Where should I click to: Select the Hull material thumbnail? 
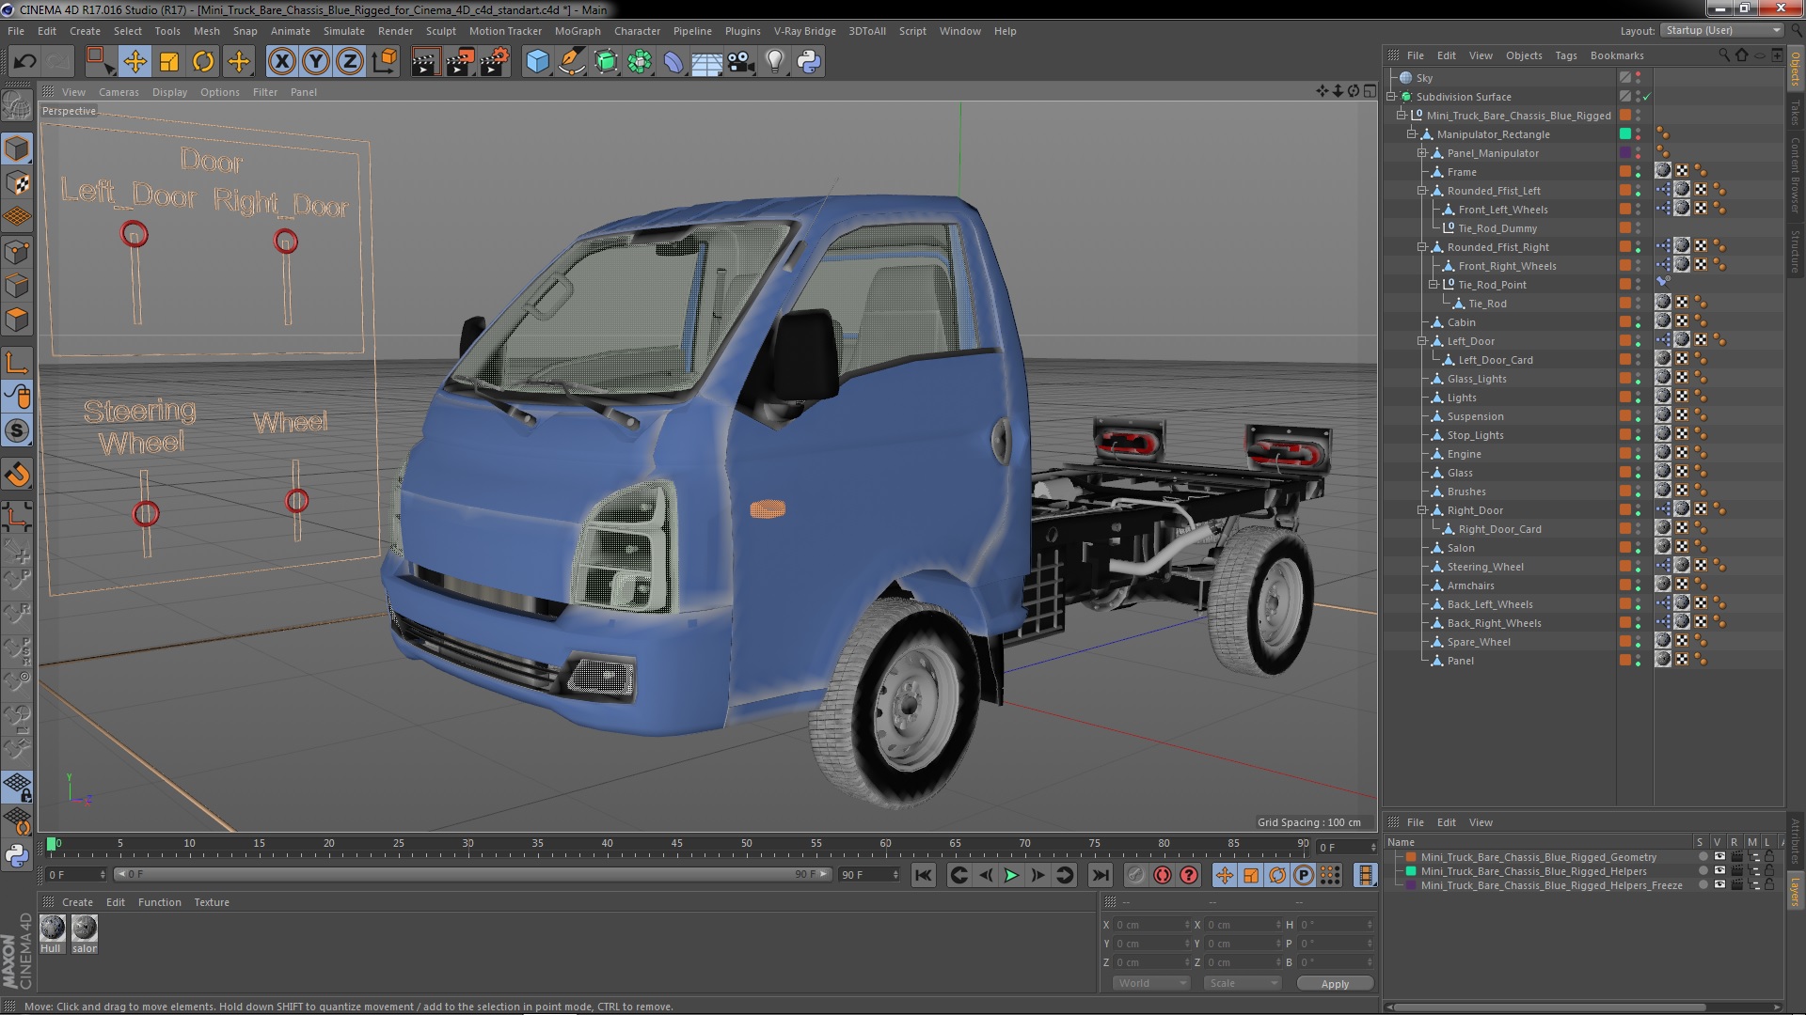coord(53,929)
